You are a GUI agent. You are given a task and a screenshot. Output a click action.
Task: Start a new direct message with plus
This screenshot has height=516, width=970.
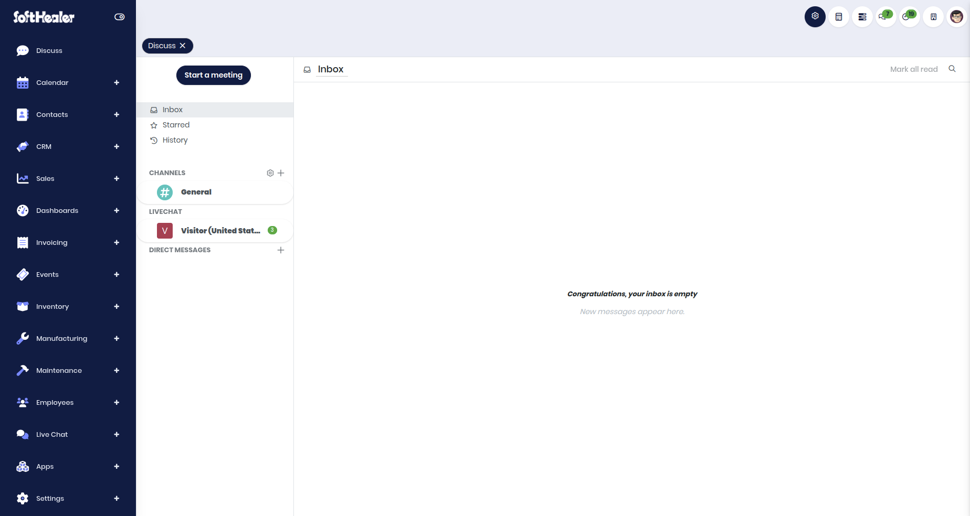[281, 250]
